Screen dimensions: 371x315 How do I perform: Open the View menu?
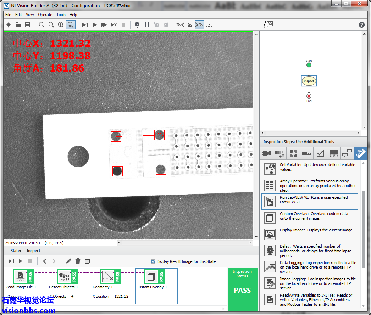coord(30,15)
